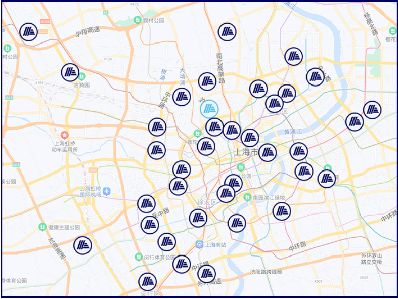Click the 上海南站 text label
Viewport: 398px width, 299px height.
(215, 245)
